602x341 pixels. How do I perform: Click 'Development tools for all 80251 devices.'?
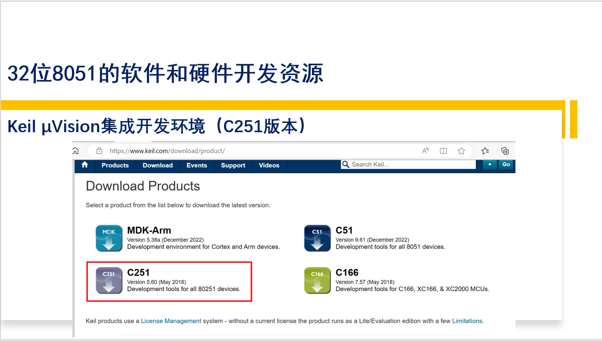tap(184, 289)
